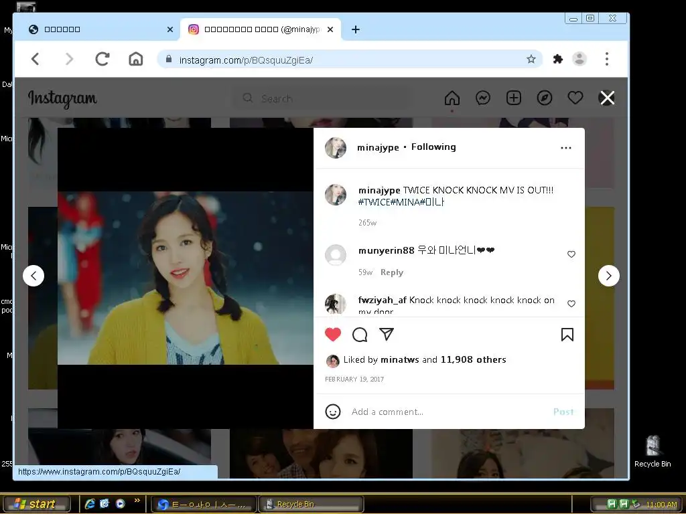Image resolution: width=686 pixels, height=514 pixels.
Task: Click the address bar URL
Action: tap(246, 60)
